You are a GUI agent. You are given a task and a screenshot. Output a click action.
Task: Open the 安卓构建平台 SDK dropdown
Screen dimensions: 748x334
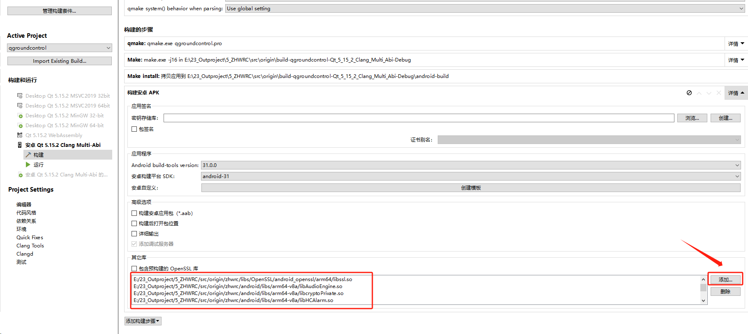[x=471, y=176]
